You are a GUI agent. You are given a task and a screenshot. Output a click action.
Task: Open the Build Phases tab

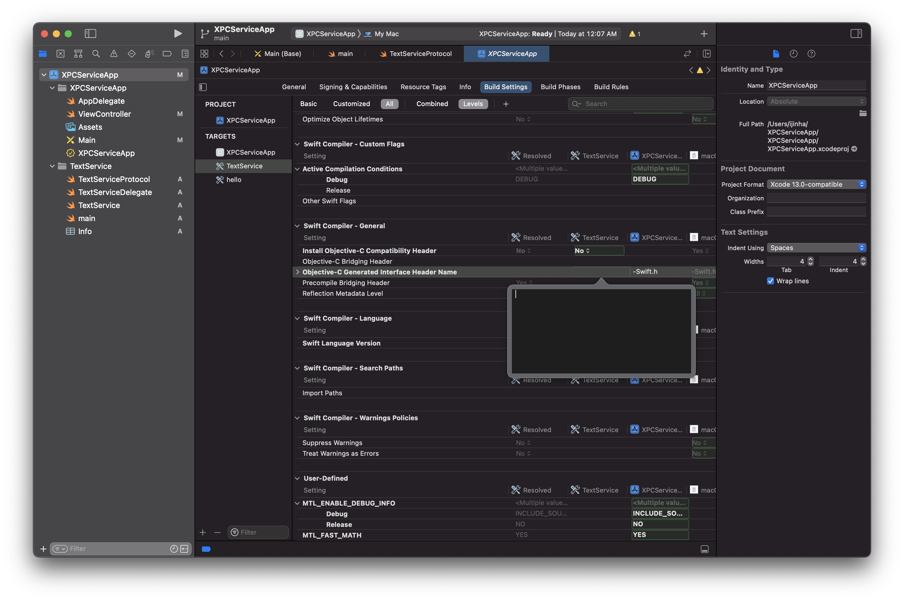[560, 87]
